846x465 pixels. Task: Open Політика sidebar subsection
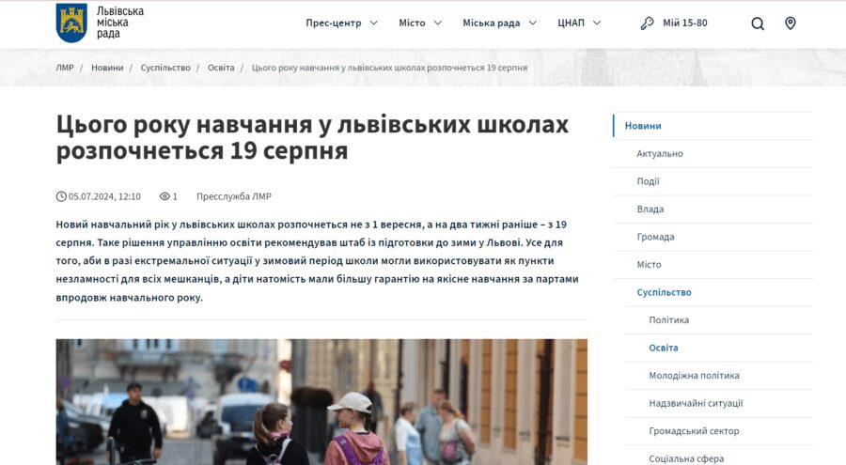pos(668,320)
